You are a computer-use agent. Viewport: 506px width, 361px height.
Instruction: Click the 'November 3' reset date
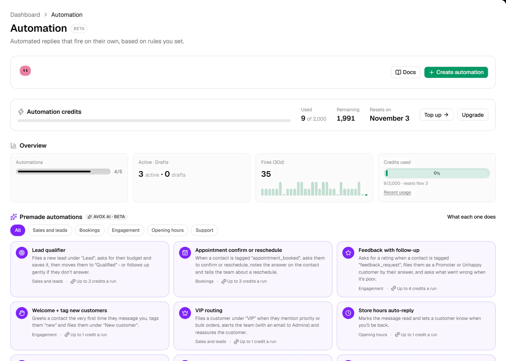[389, 118]
